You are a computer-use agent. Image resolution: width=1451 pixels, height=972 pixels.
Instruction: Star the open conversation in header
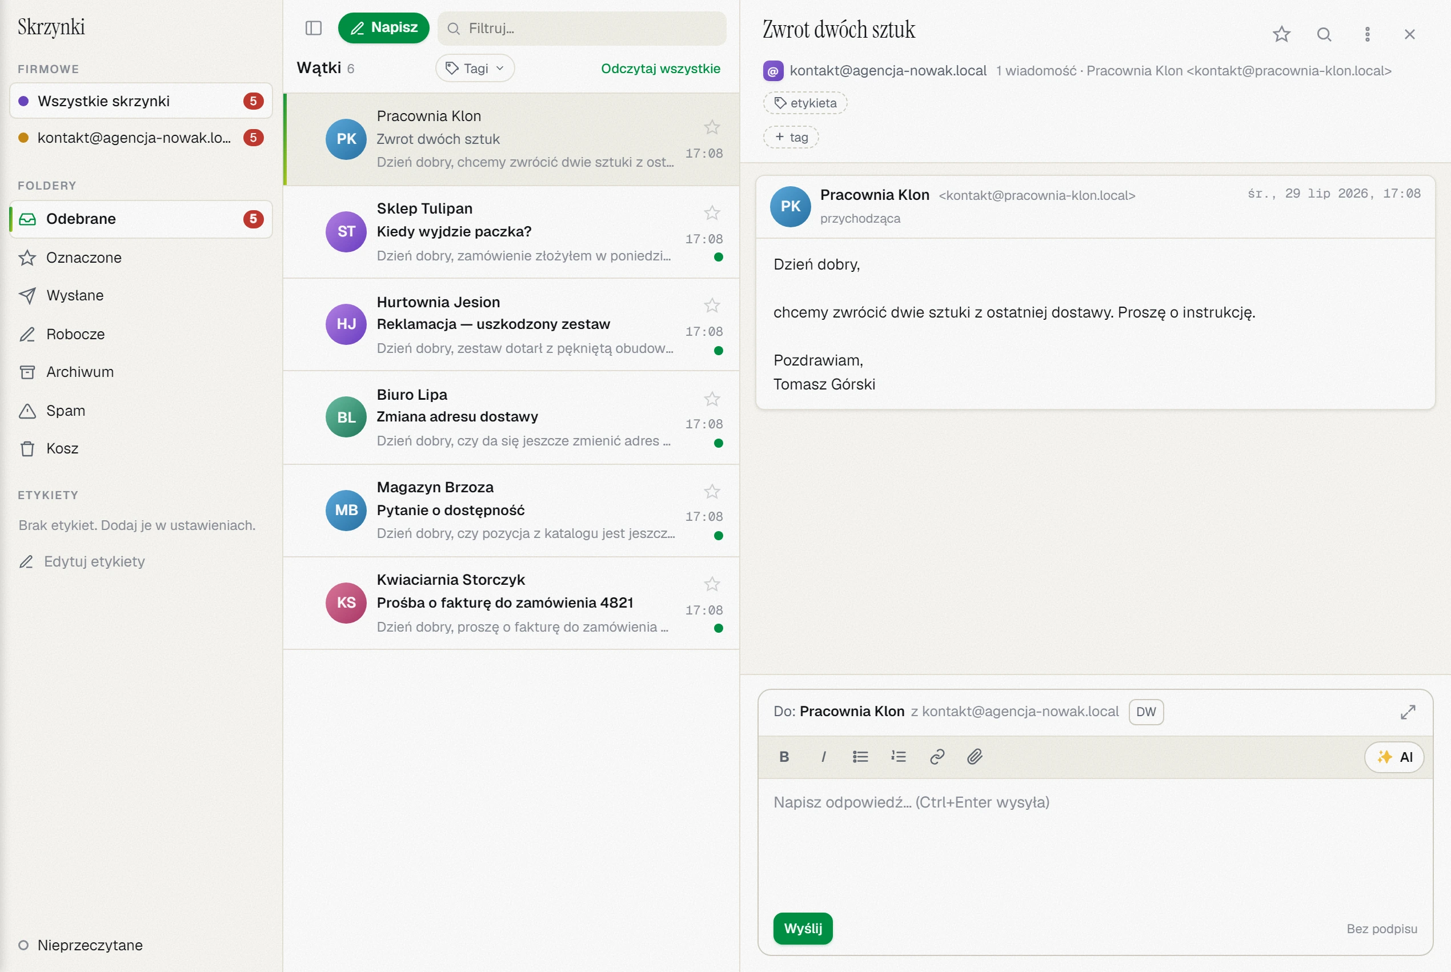click(x=1282, y=34)
